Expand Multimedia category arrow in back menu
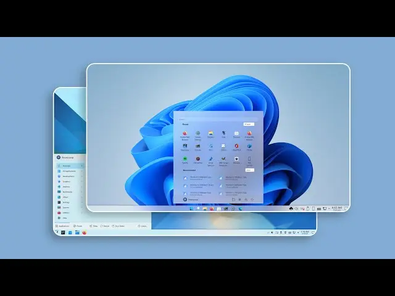This screenshot has width=395, height=296. (x=82, y=192)
